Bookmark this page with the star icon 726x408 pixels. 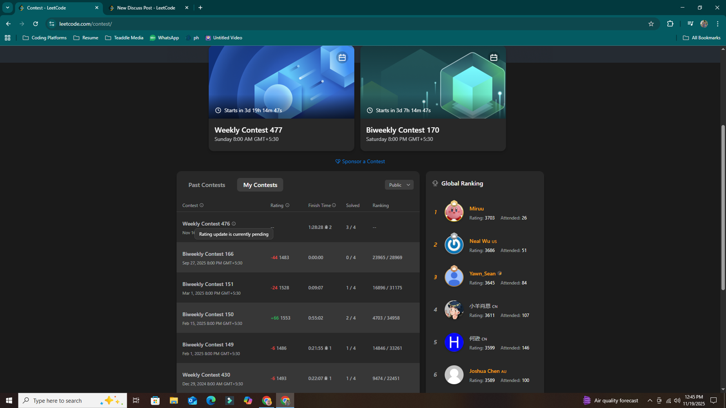tap(651, 24)
